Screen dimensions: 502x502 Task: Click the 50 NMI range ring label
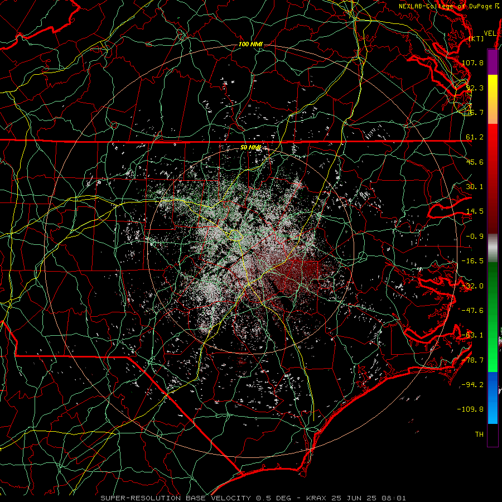[x=250, y=148]
